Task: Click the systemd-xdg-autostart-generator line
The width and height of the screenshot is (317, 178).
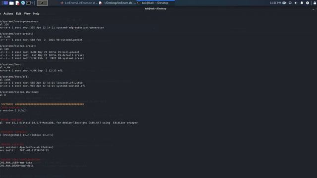Action: pyautogui.click(x=52, y=28)
